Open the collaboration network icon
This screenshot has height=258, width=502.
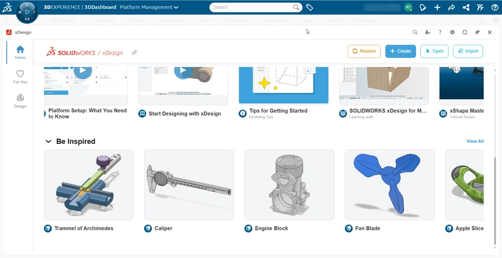(x=466, y=7)
